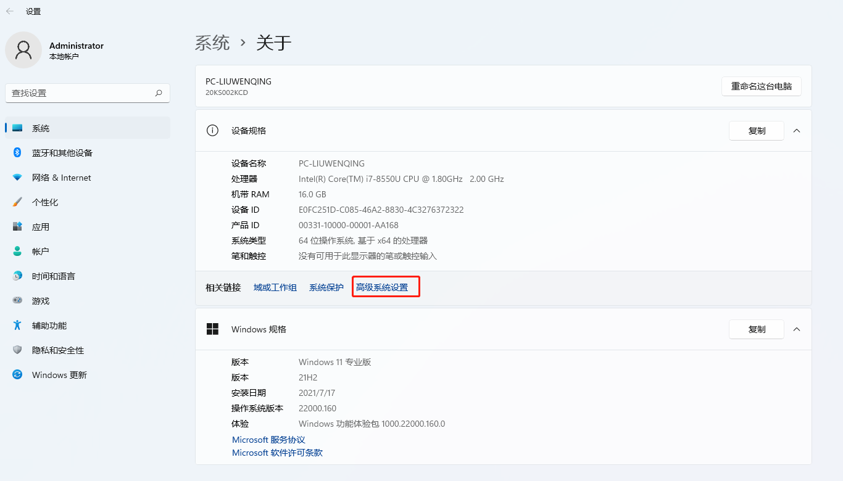This screenshot has height=481, width=843.
Task: Open the 系统保护 link
Action: click(326, 287)
